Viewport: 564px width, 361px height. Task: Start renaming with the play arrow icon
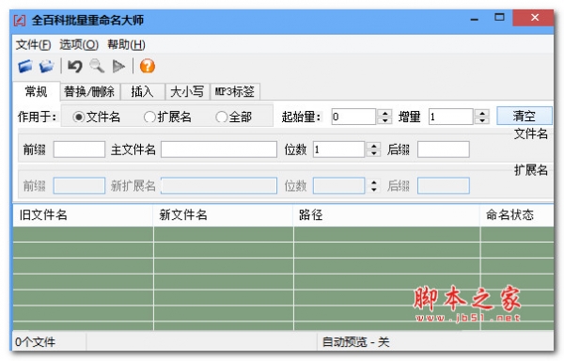pos(118,66)
